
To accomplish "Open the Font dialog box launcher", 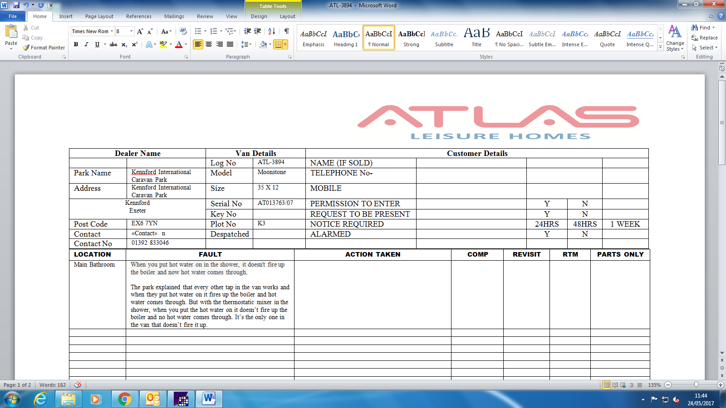I will point(186,57).
